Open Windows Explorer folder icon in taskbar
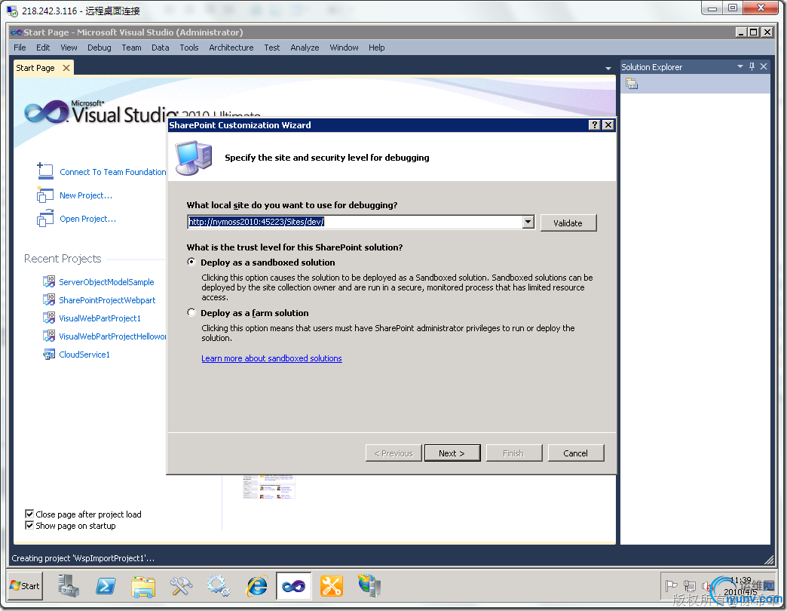Viewport: 787px width, 611px height. [143, 586]
